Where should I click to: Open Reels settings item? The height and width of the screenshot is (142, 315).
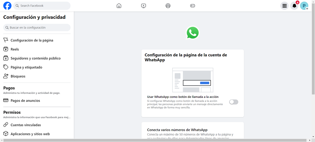[x=37, y=49]
